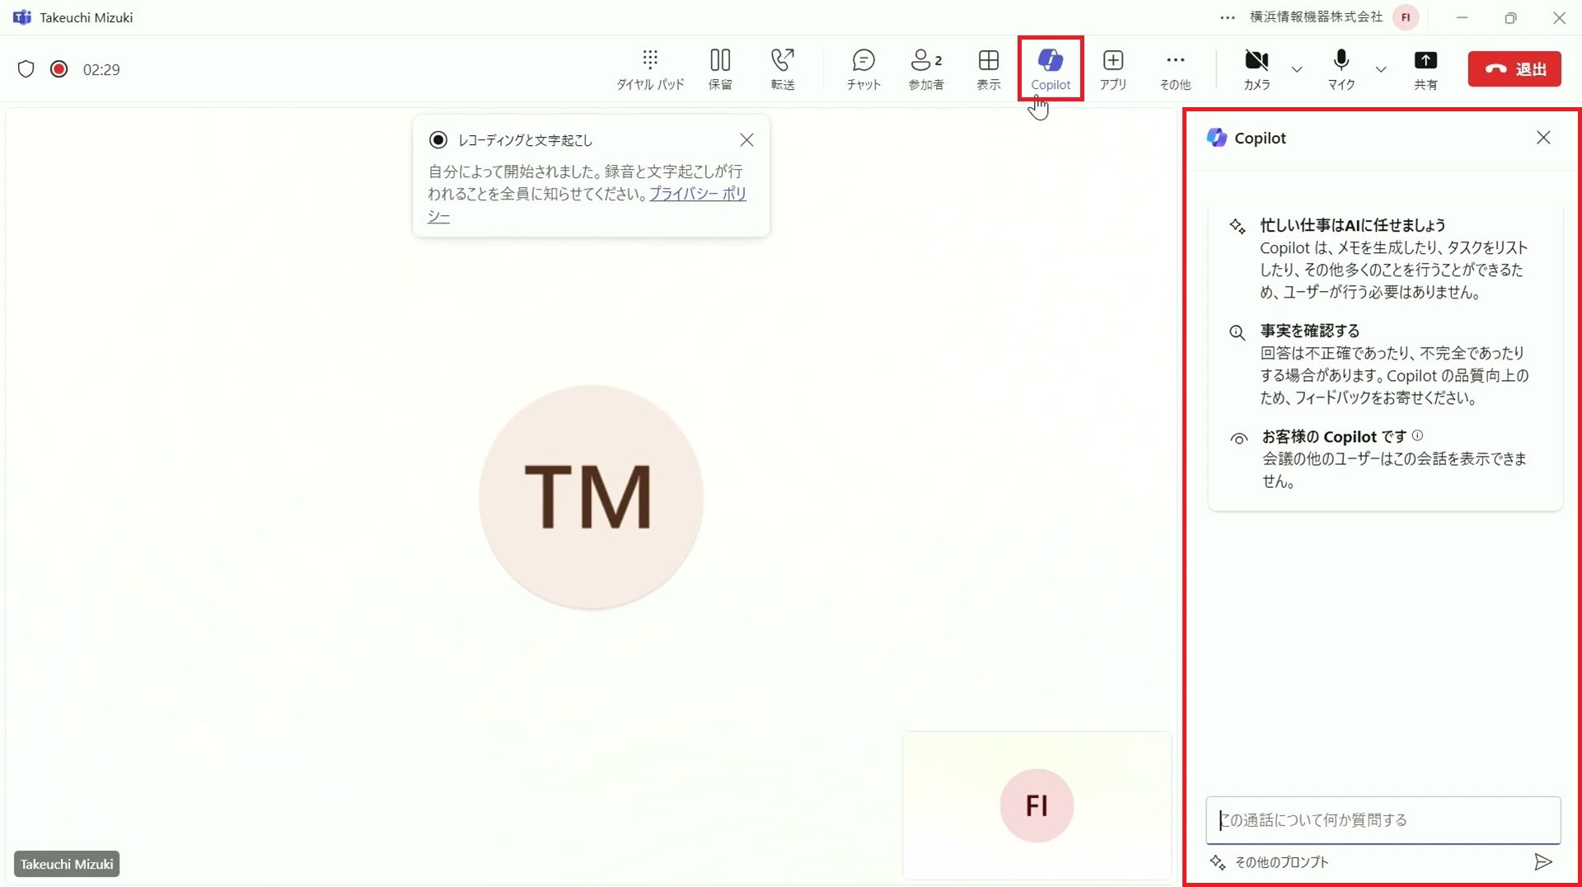
Task: Click the 横浜情報機器株式会社 organization name
Action: click(1316, 17)
